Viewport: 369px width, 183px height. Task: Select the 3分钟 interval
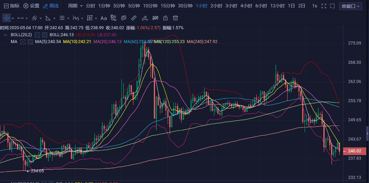[119, 6]
